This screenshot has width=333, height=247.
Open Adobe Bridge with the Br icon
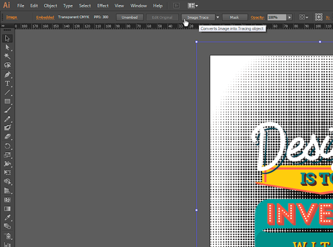tap(176, 6)
